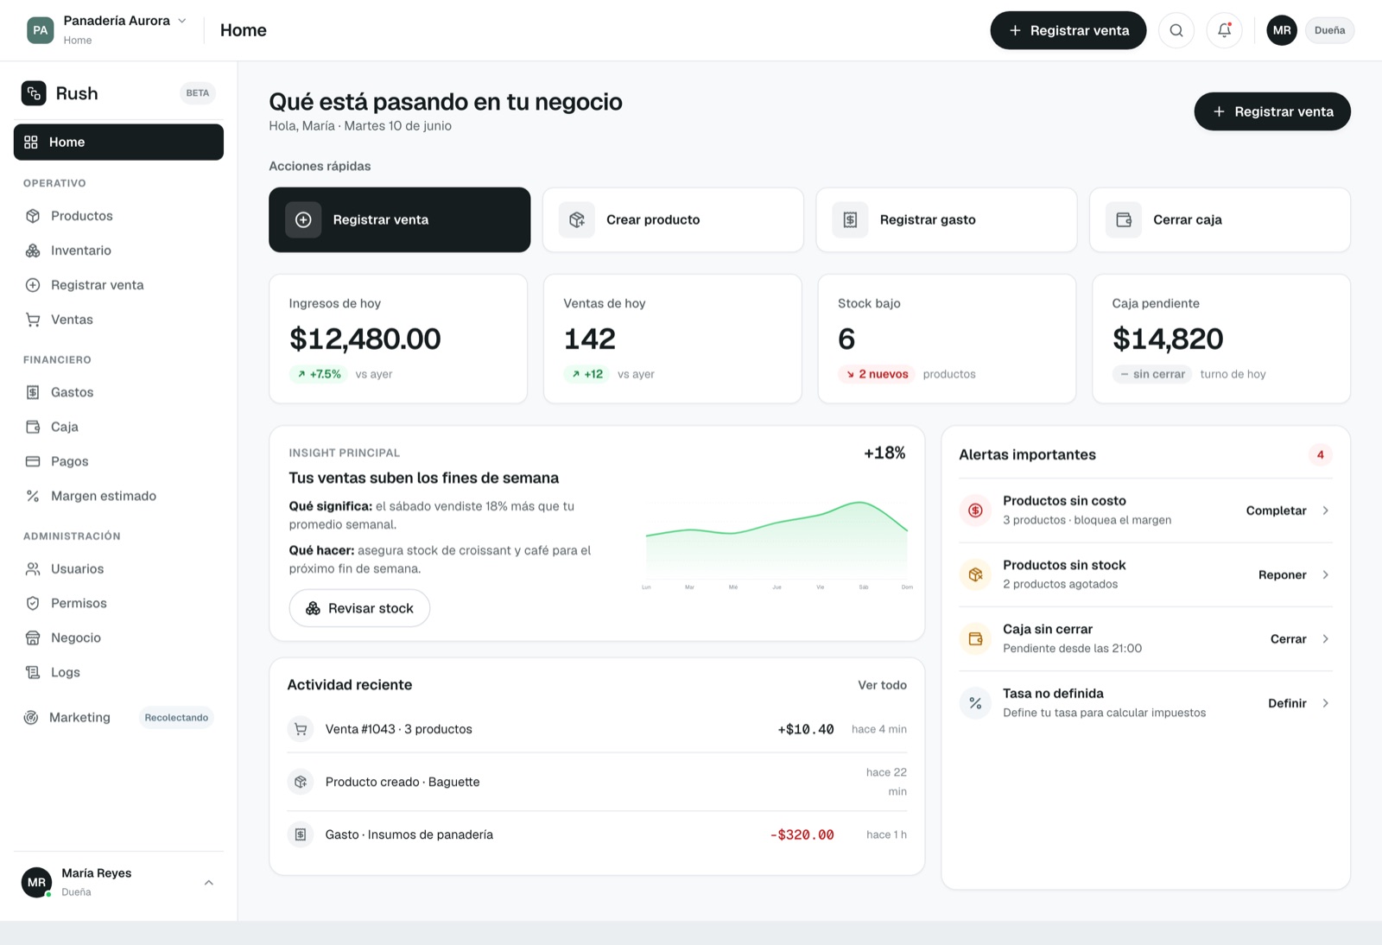The height and width of the screenshot is (945, 1382).
Task: Click the Stock bajo value 6
Action: 846,339
